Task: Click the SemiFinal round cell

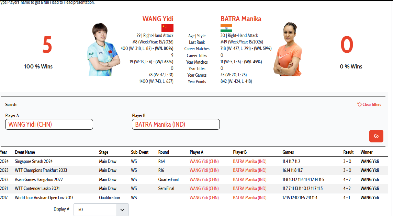Action: 166,189
